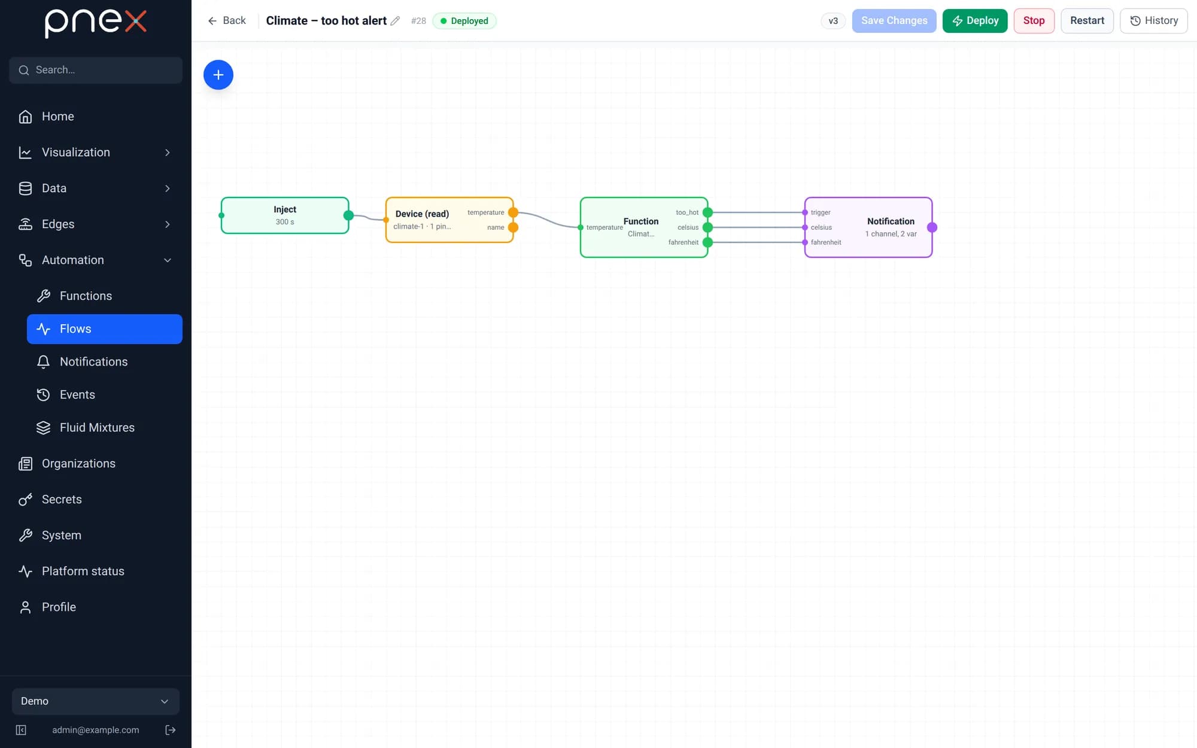Collapse the Automation menu chevron

pyautogui.click(x=168, y=260)
